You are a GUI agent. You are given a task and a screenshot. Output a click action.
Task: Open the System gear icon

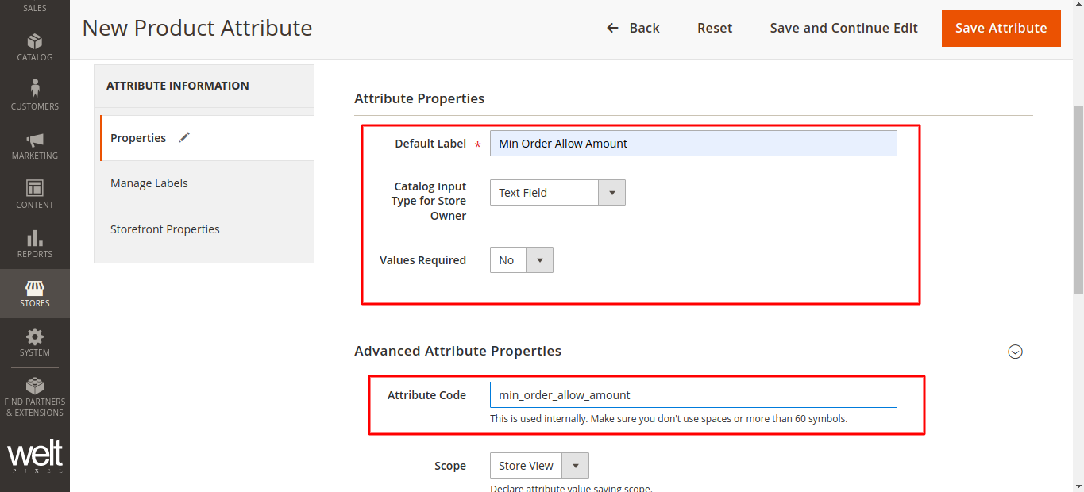pyautogui.click(x=34, y=337)
